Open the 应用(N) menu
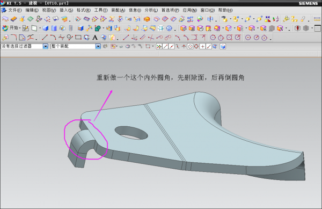This screenshot has width=322, height=209. (189, 10)
